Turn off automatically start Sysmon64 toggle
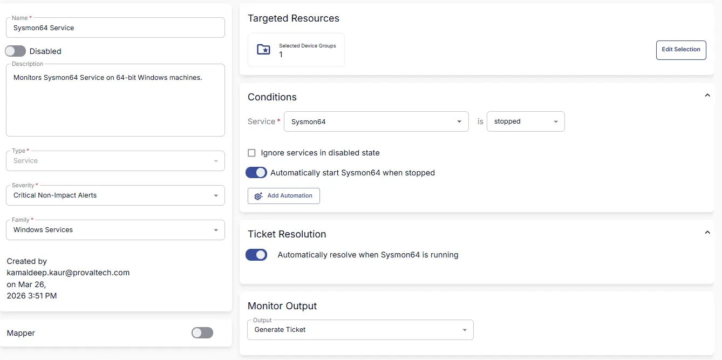Screen dimensions: 722x360 tap(256, 173)
